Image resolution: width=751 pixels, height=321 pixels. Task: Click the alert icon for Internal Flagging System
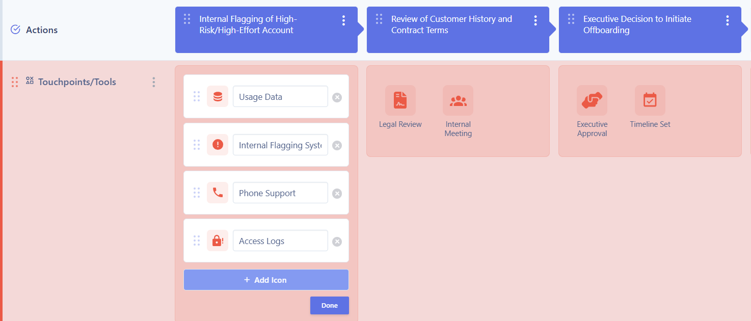click(218, 144)
